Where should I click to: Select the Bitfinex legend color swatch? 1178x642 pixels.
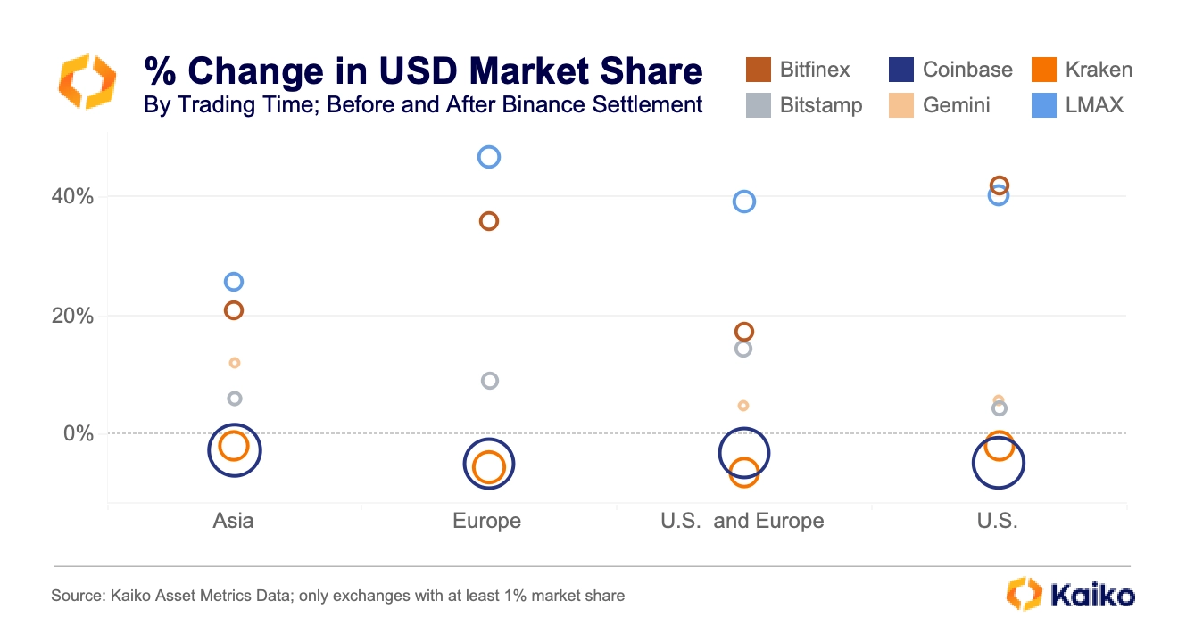click(758, 70)
